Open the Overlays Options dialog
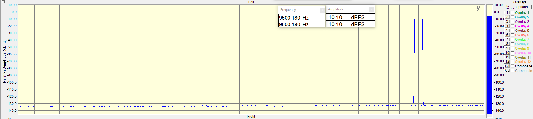 523,7
